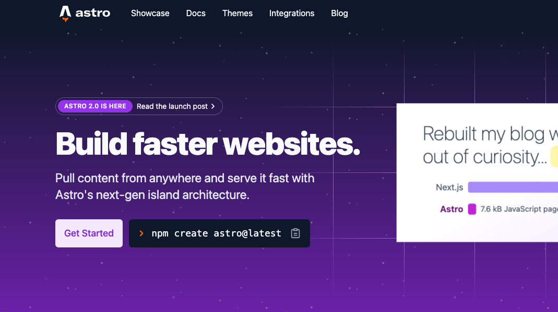
Task: Visit the Blog
Action: (339, 13)
